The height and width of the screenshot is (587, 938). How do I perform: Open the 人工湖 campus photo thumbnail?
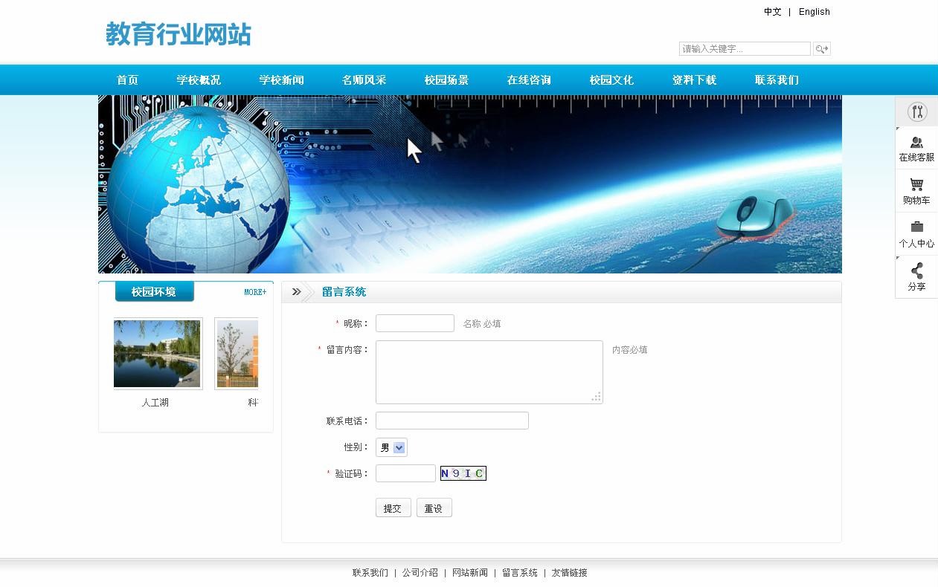157,354
